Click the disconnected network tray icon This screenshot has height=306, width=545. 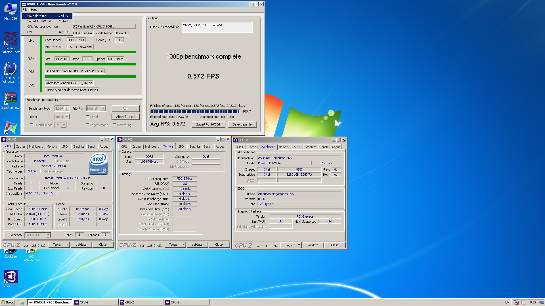pyautogui.click(x=516, y=302)
